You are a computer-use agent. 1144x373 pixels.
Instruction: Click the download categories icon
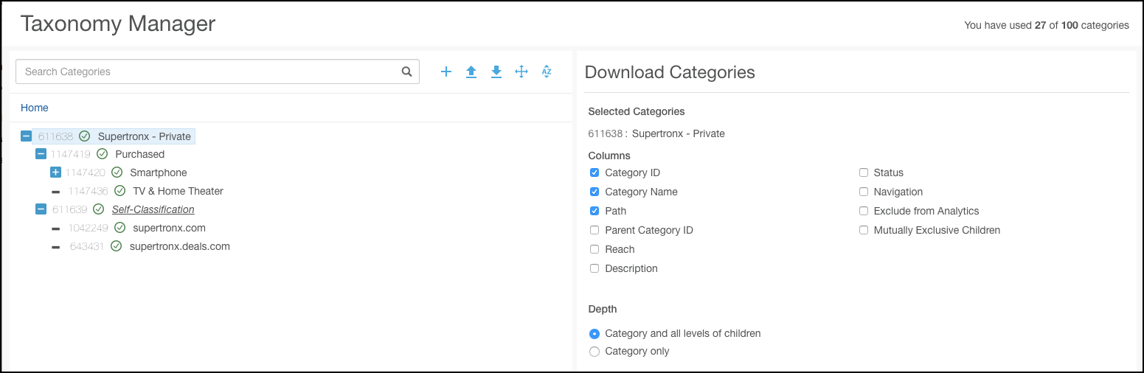(496, 72)
